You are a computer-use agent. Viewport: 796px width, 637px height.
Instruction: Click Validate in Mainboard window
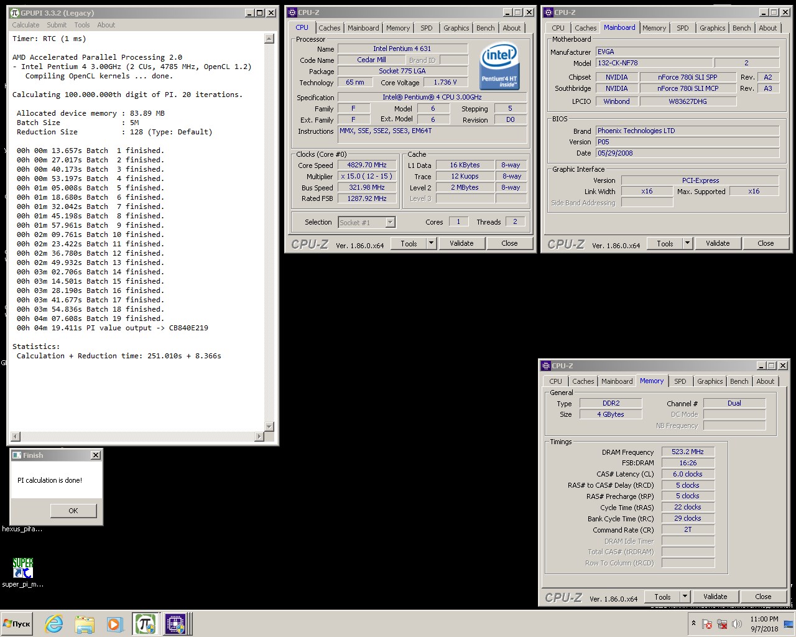click(x=718, y=243)
